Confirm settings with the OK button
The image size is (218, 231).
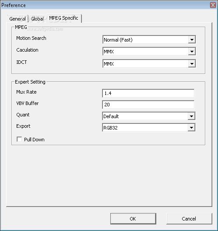coord(133,219)
